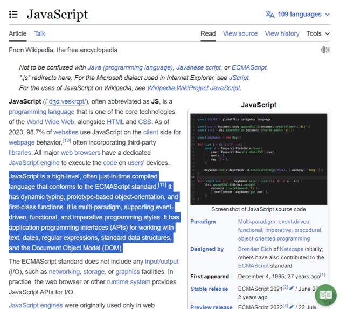
Task: Open functional link in infobox
Action: click(x=250, y=230)
